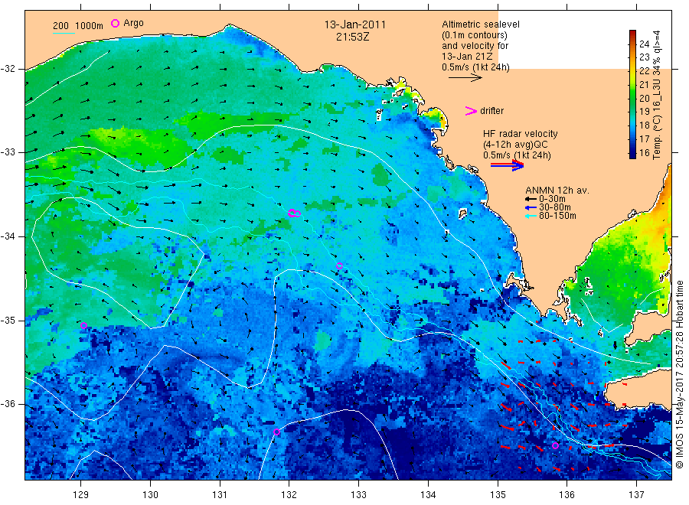This screenshot has height=505, width=689.
Task: Click the cyan 200m depth contour legend line
Action: click(64, 33)
